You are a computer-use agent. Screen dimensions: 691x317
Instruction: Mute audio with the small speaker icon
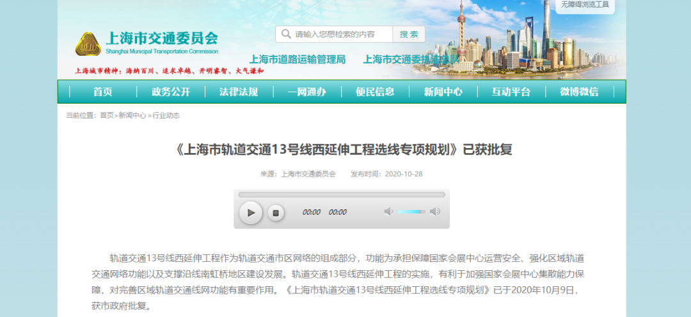tap(388, 211)
